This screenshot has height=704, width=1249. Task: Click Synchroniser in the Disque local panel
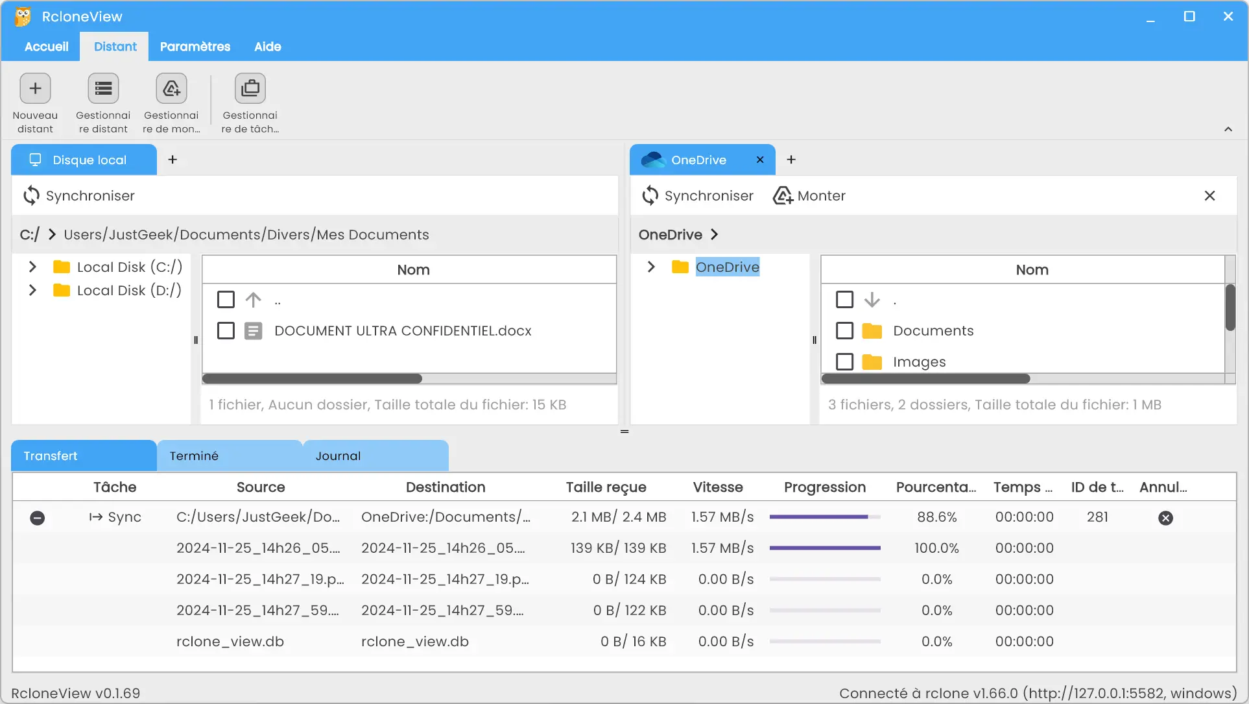pos(78,195)
